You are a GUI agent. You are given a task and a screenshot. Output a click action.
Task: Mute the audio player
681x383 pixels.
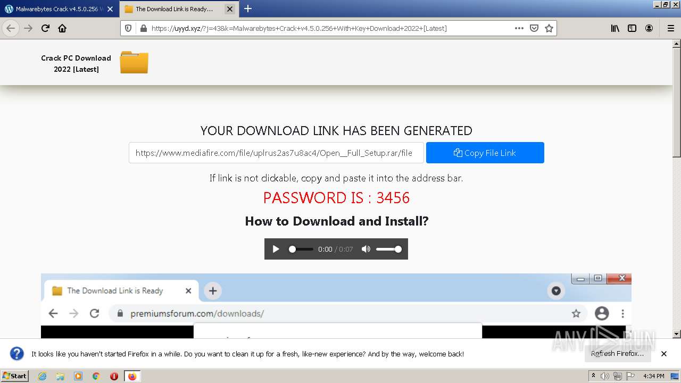pos(366,249)
